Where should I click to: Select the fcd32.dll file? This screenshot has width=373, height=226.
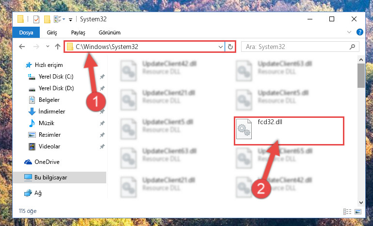[289, 130]
